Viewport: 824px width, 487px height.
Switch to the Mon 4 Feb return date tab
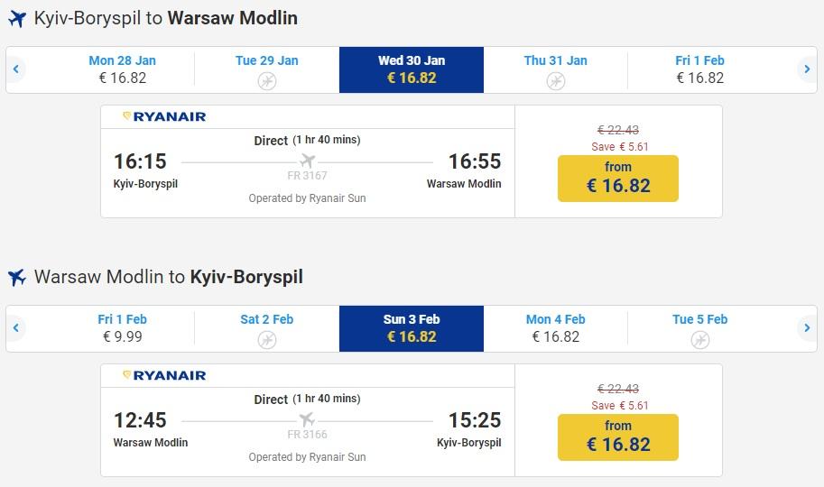(x=555, y=328)
